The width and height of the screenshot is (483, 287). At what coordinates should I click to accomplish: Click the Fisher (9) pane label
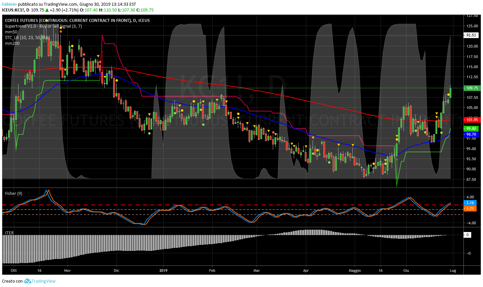click(14, 193)
